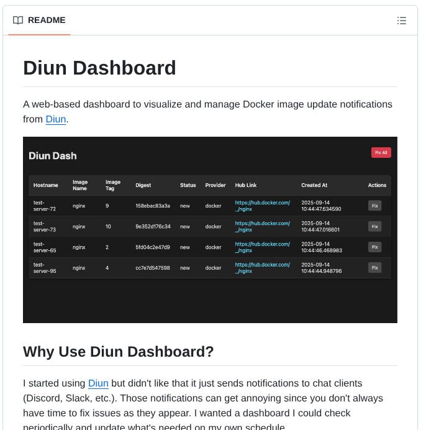Click the Status column header
This screenshot has width=426, height=430.
(188, 185)
